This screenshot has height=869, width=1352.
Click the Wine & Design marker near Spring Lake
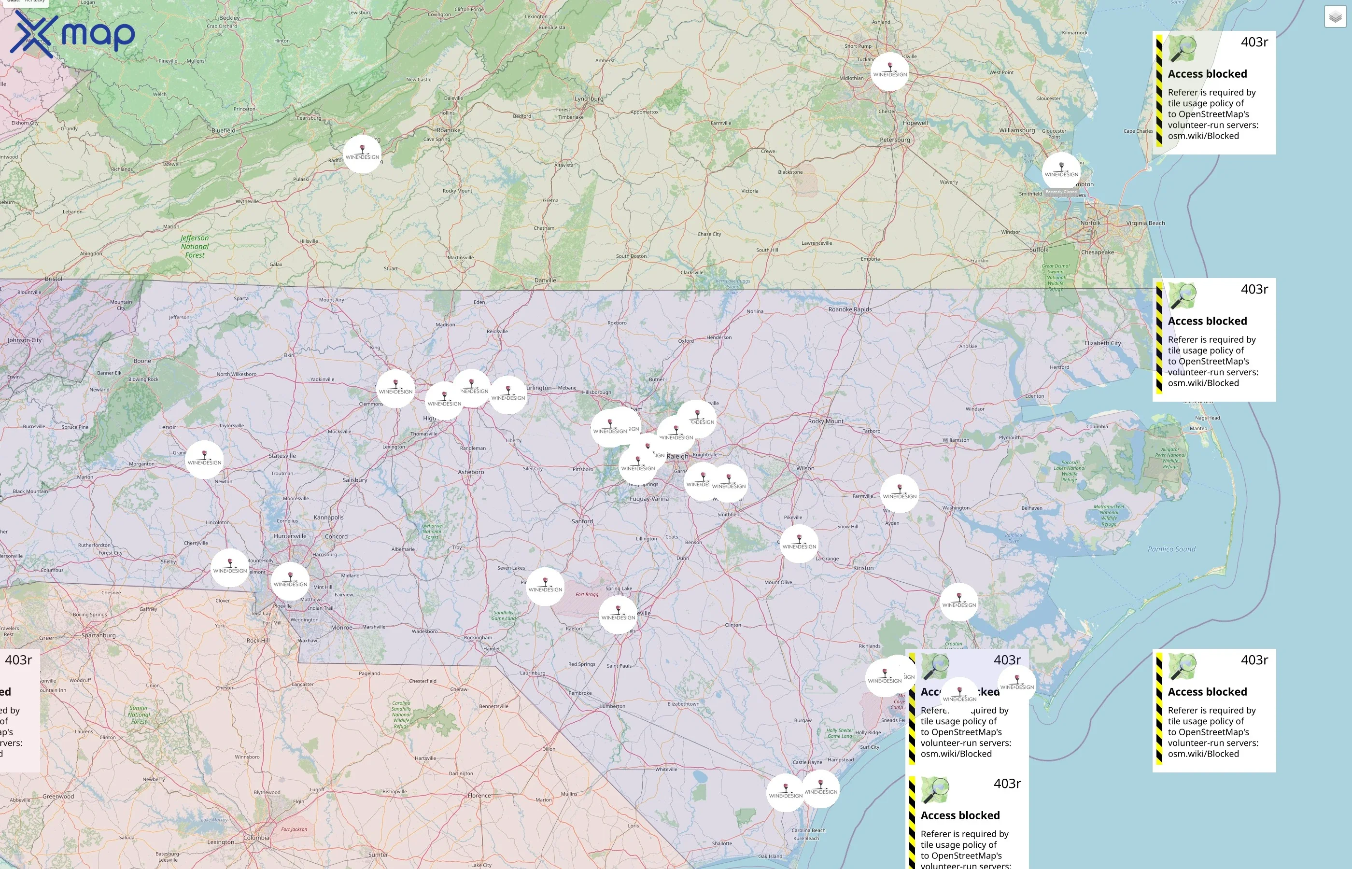(x=618, y=615)
